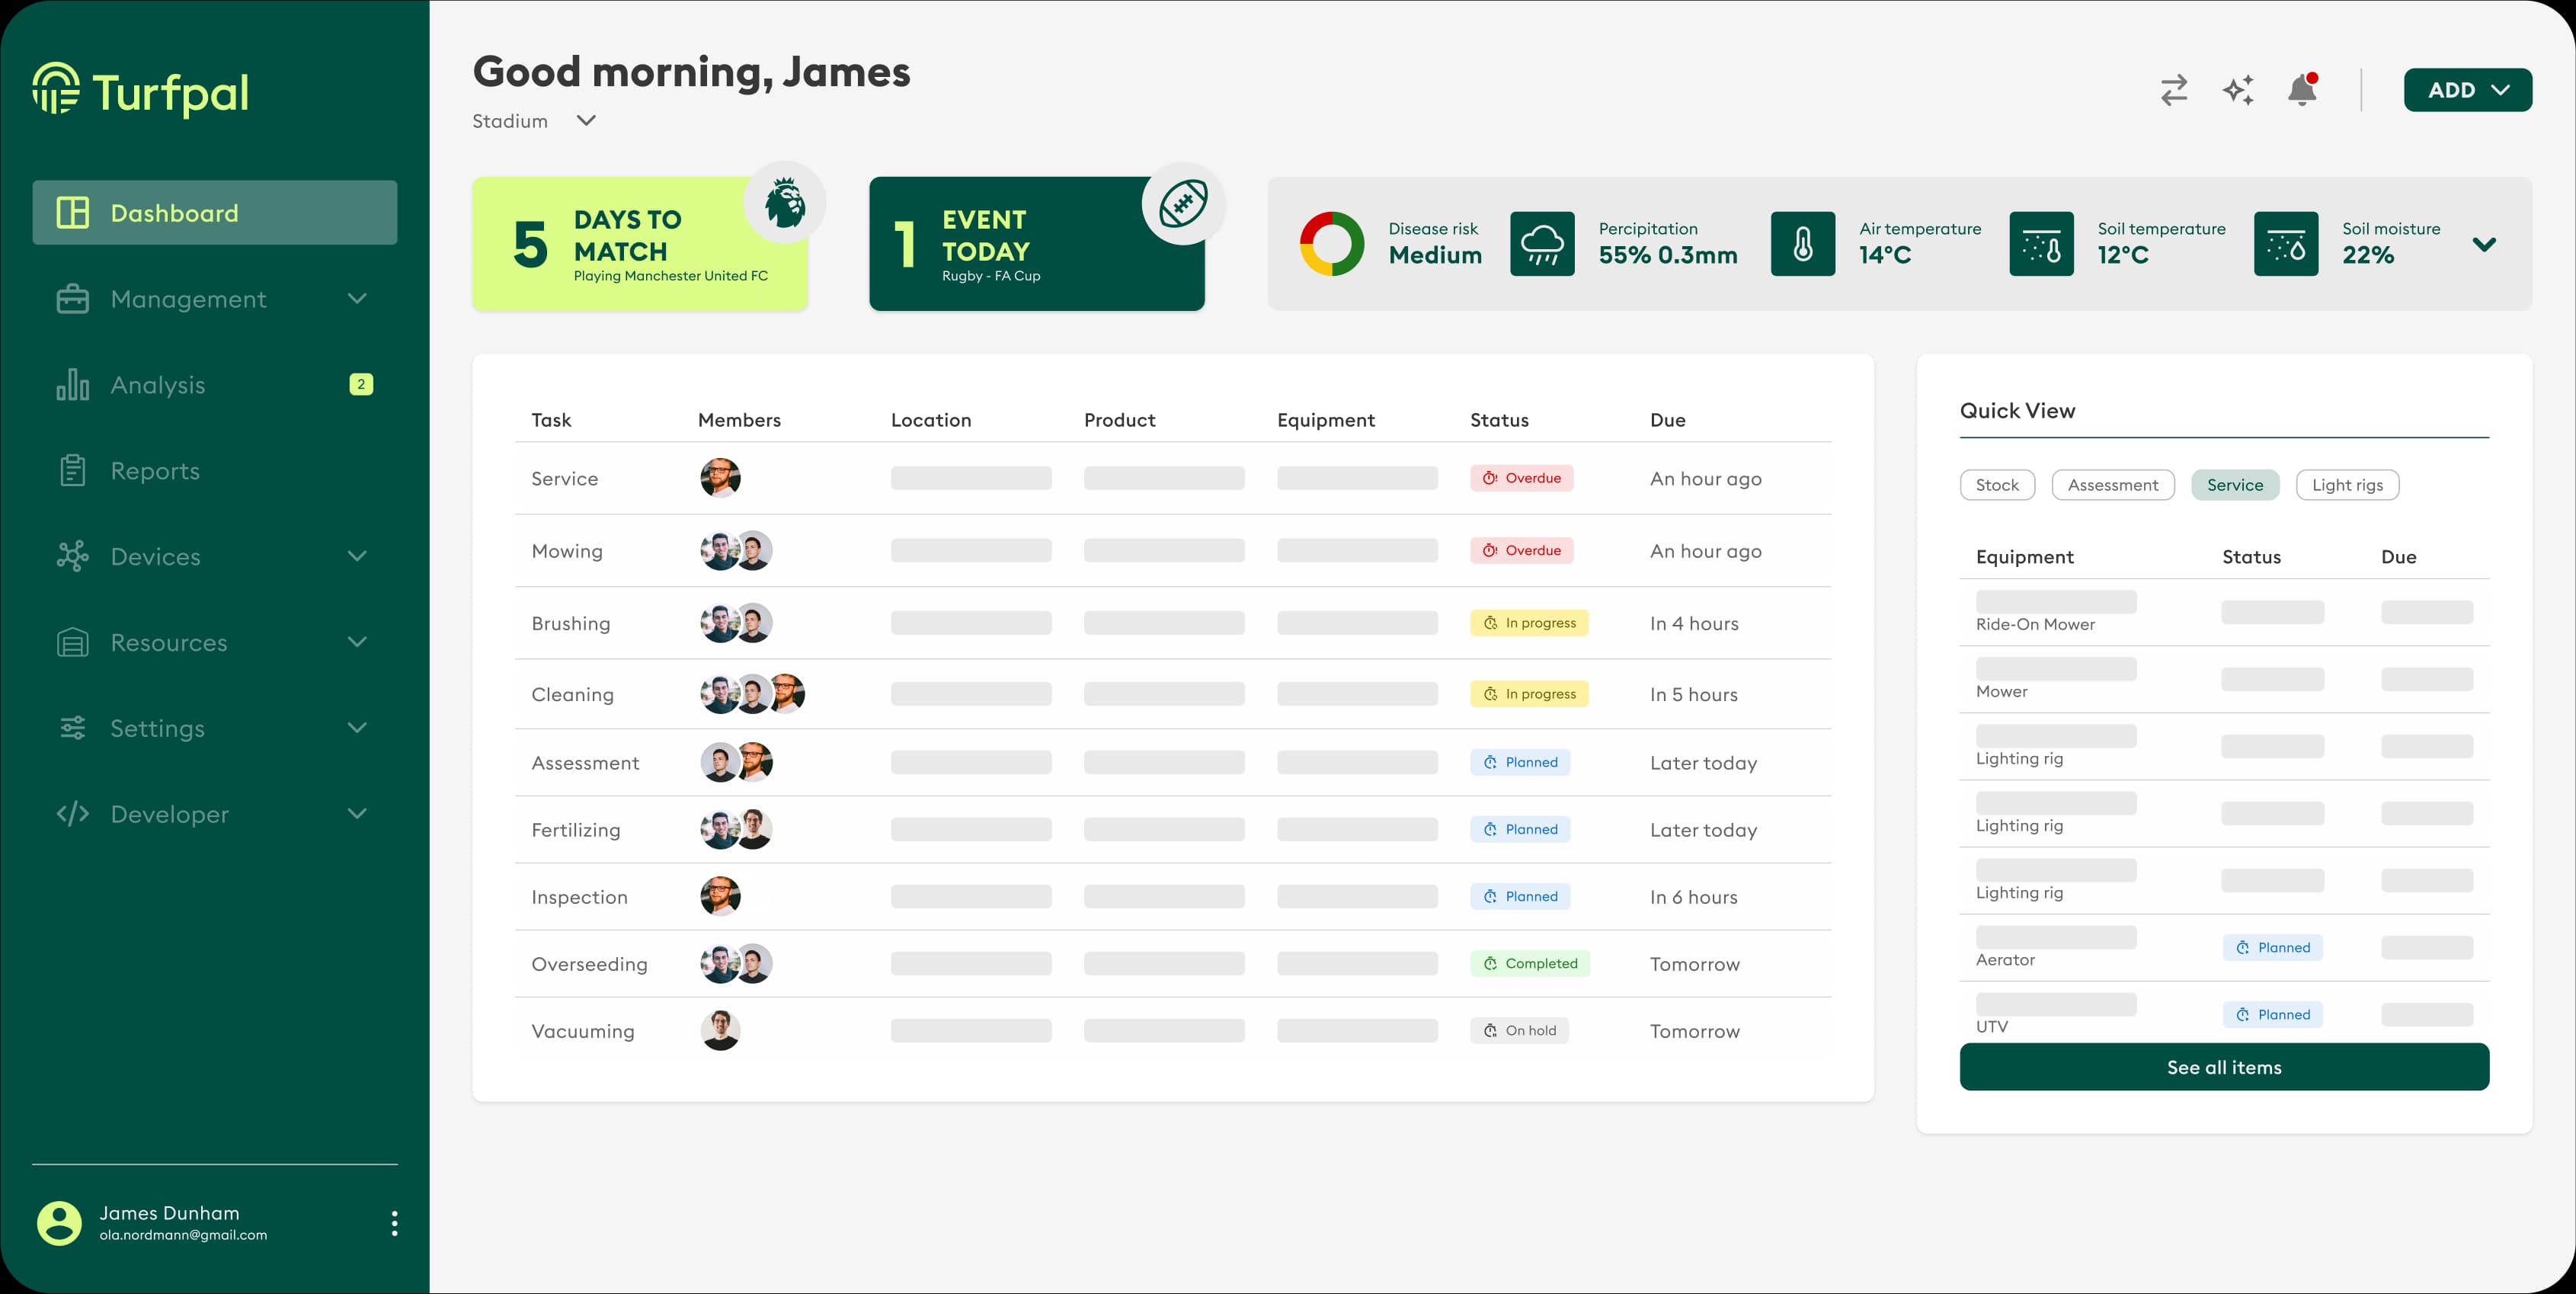Viewport: 2576px width, 1294px height.
Task: Click On hold status on Vacuuming row
Action: point(1519,1031)
